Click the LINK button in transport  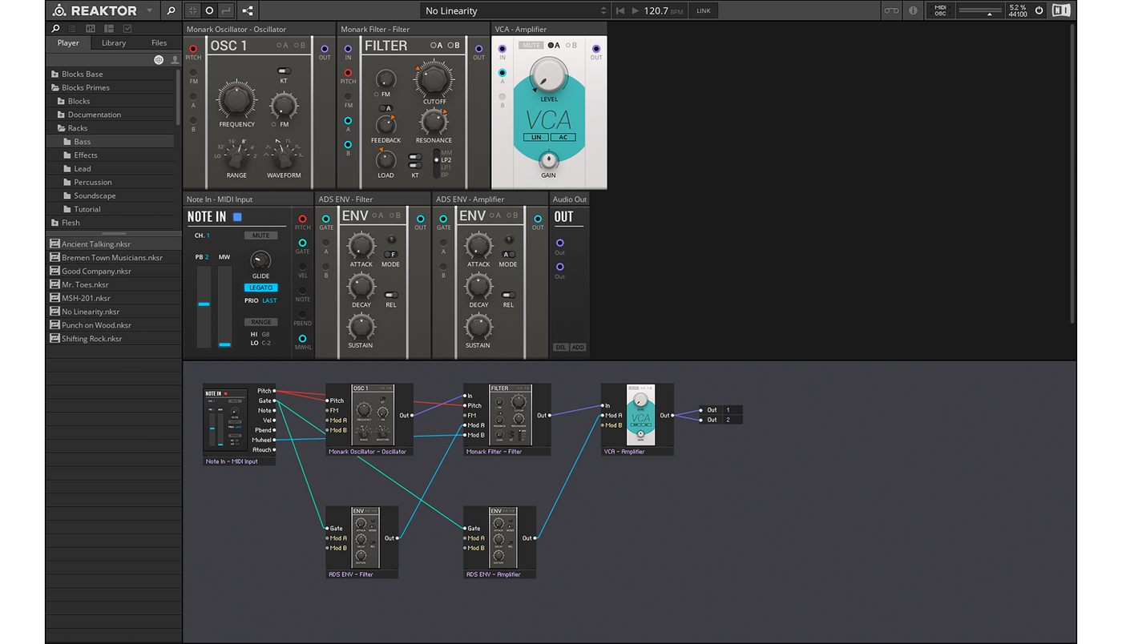pos(703,11)
